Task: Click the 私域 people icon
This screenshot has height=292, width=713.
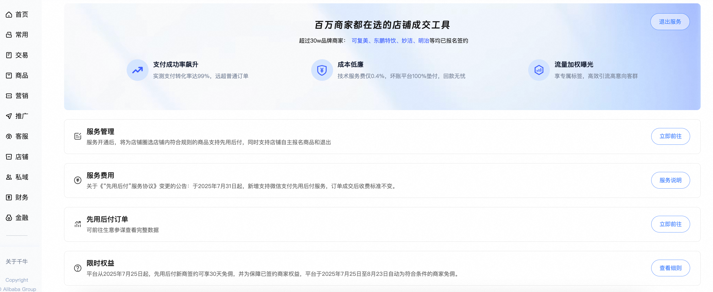Action: click(x=9, y=177)
